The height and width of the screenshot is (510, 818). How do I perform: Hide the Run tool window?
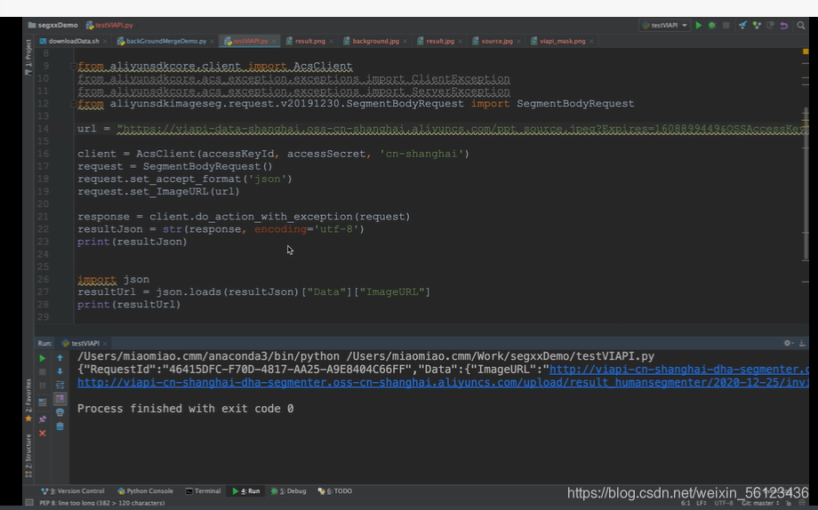click(802, 343)
